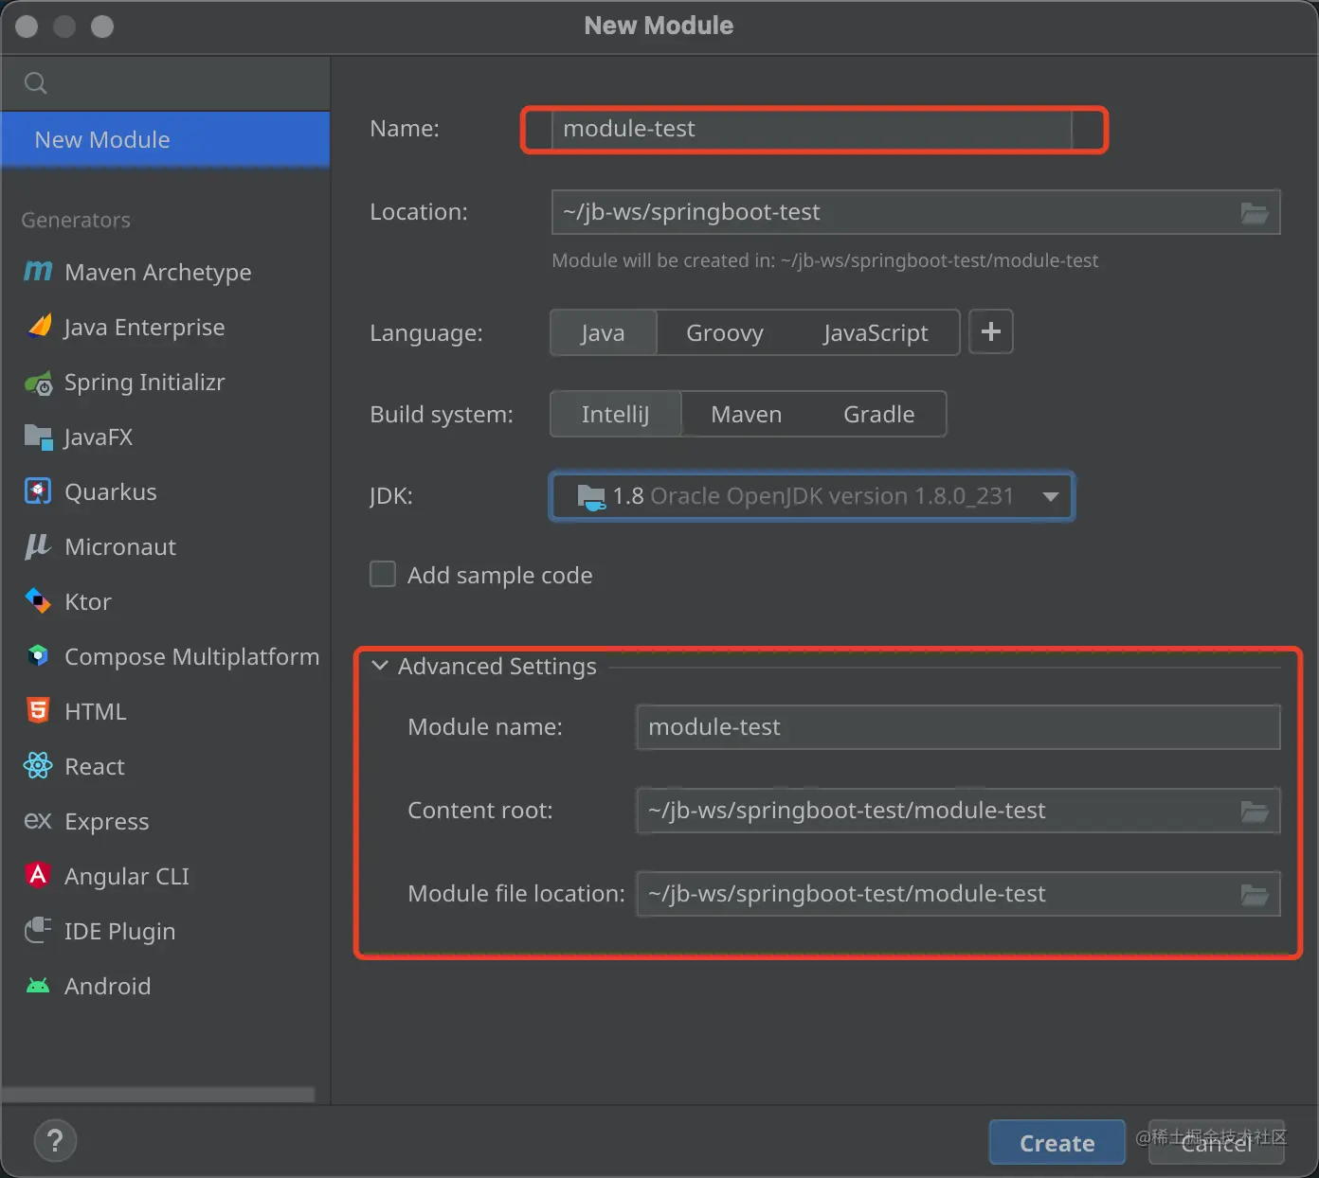
Task: Click the JavaFX folder icon
Action: pyautogui.click(x=38, y=437)
